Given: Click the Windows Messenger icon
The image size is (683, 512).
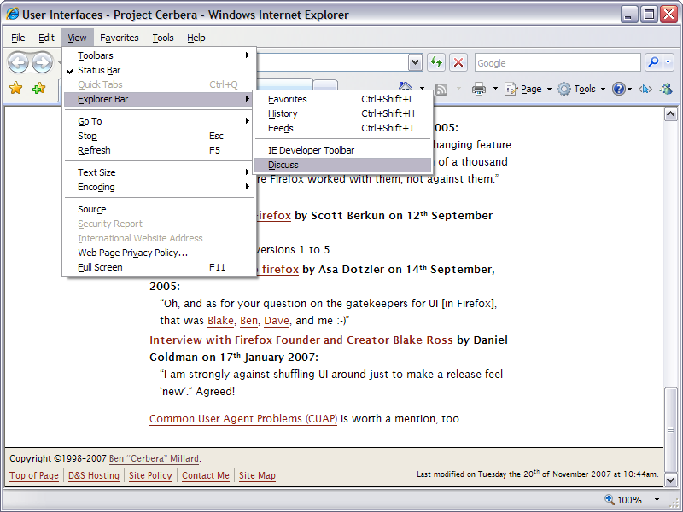Looking at the screenshot, I should pyautogui.click(x=666, y=89).
